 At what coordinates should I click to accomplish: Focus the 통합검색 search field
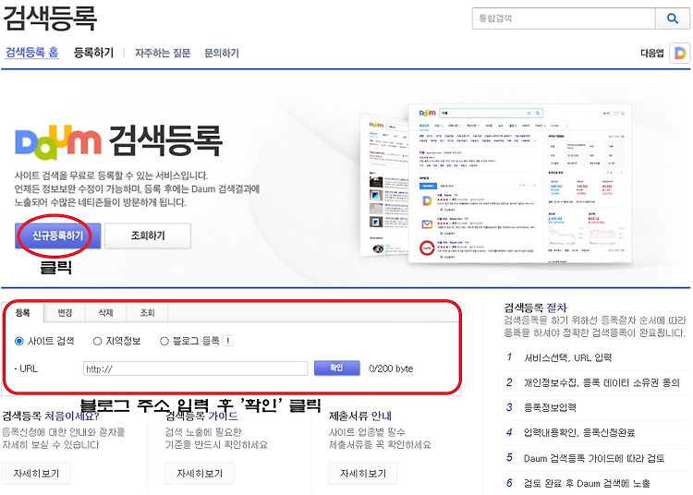pyautogui.click(x=564, y=18)
